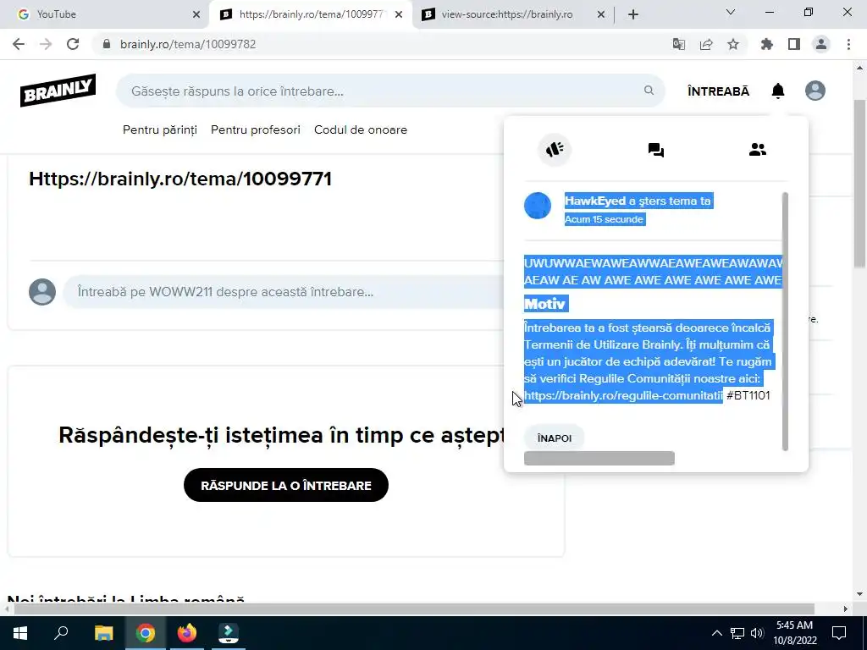Click the browser forward arrow

pos(46,44)
